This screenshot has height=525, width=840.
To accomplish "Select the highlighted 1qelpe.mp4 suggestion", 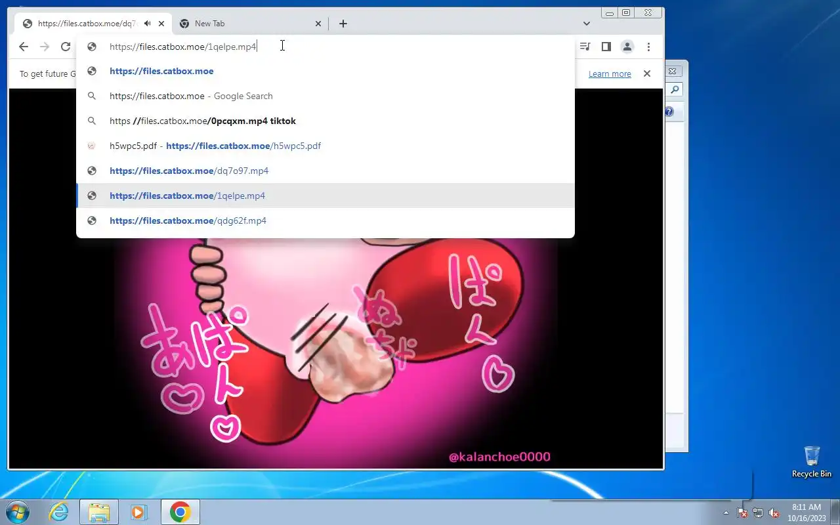I will [325, 196].
